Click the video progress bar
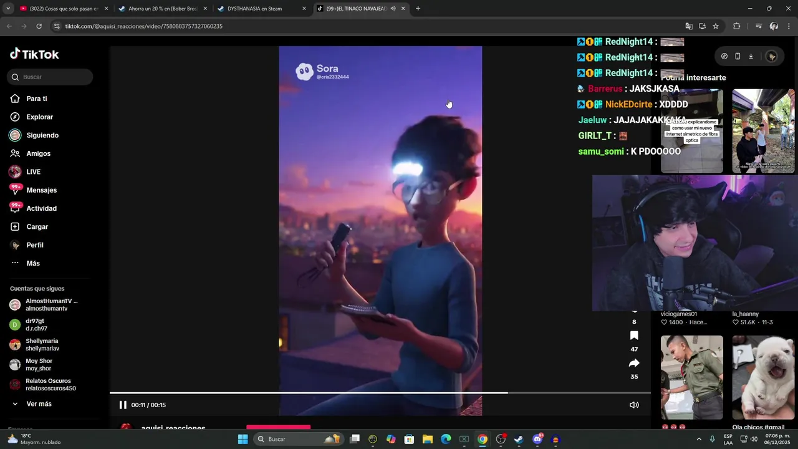 coord(380,393)
